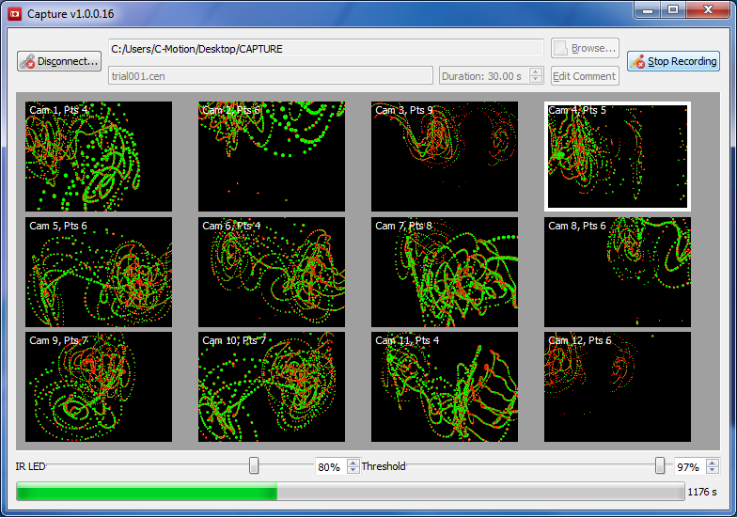Select the Cam 11 view
This screenshot has height=518, width=737.
pos(445,387)
